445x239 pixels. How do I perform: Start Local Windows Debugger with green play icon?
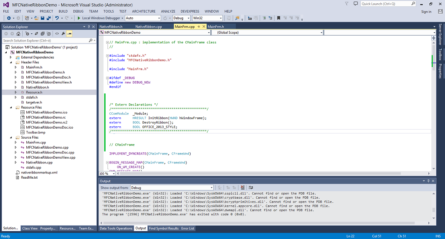(79, 18)
